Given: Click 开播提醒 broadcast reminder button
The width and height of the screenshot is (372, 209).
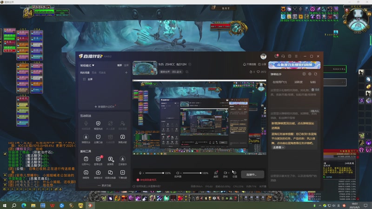Looking at the screenshot, I should tap(249, 64).
